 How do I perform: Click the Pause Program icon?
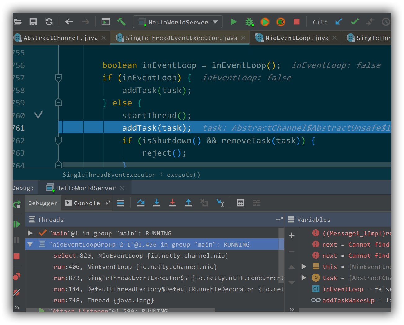[x=17, y=240]
